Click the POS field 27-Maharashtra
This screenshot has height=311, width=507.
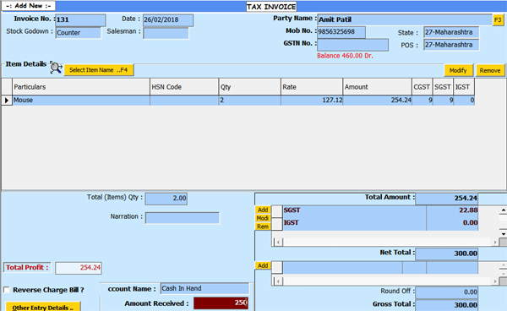pyautogui.click(x=451, y=45)
